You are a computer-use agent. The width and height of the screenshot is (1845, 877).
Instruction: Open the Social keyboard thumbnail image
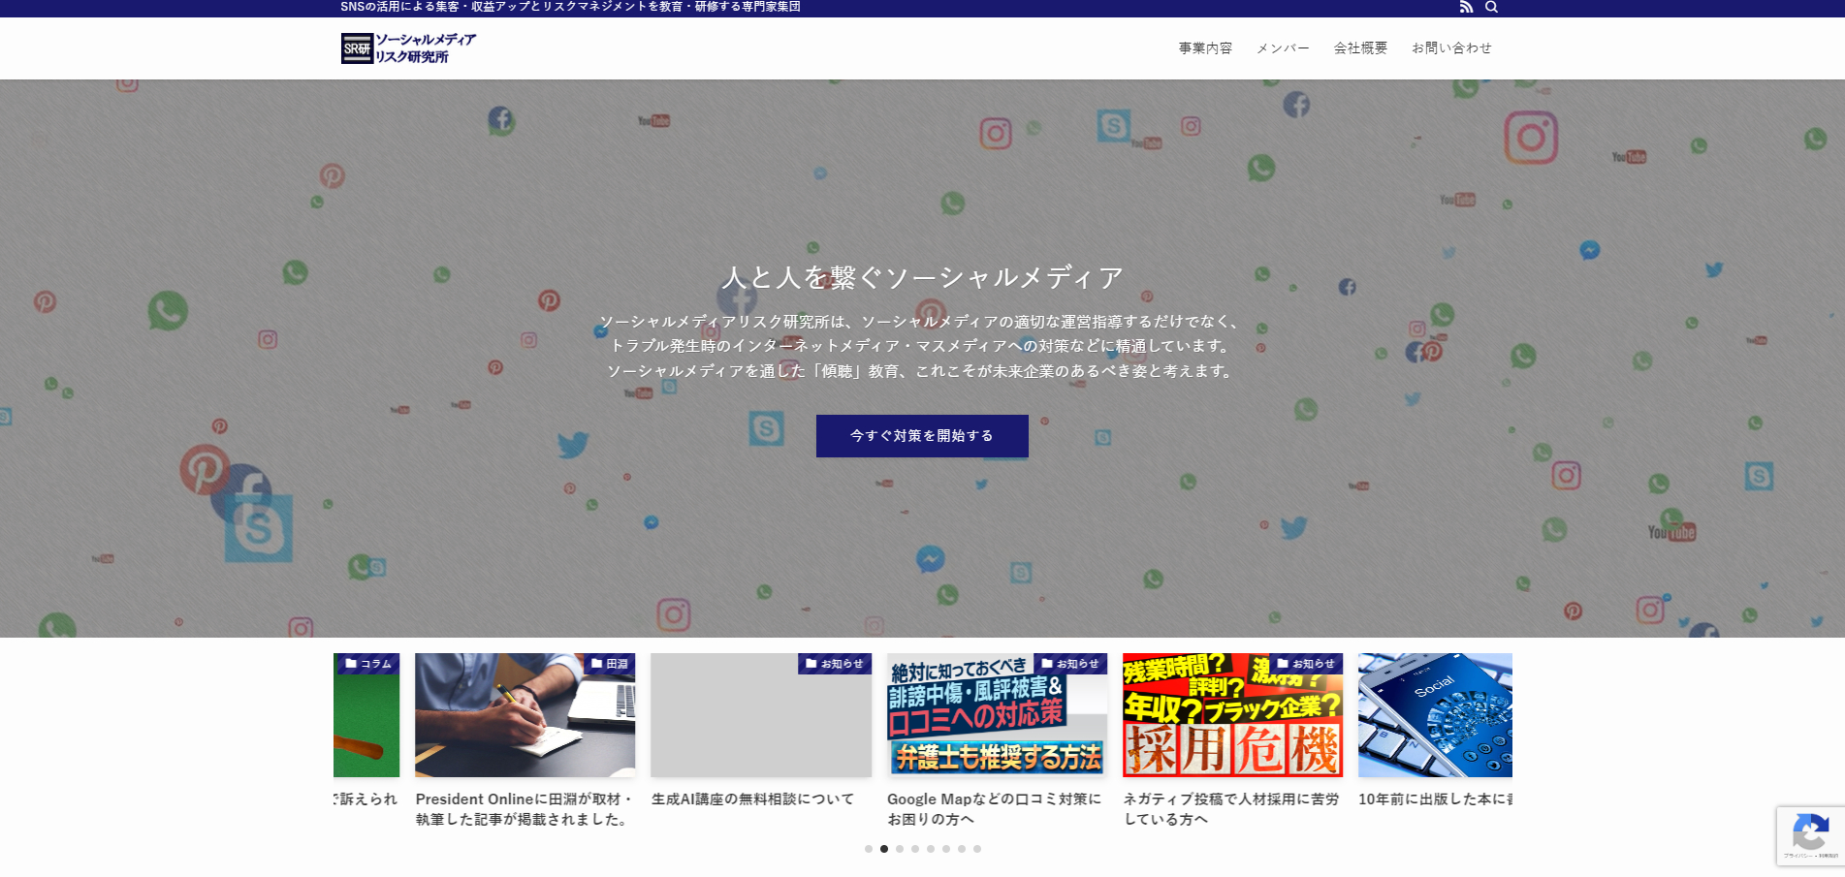pos(1435,715)
